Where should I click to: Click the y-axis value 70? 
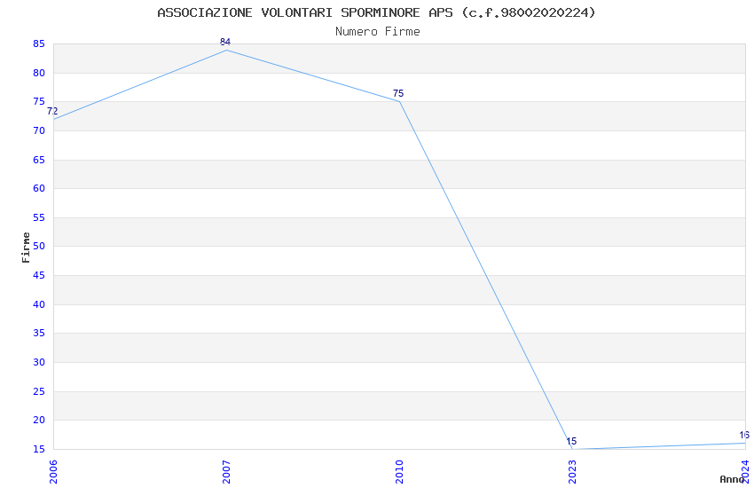39,130
